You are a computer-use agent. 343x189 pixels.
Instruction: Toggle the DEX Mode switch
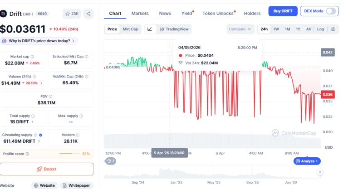(331, 11)
